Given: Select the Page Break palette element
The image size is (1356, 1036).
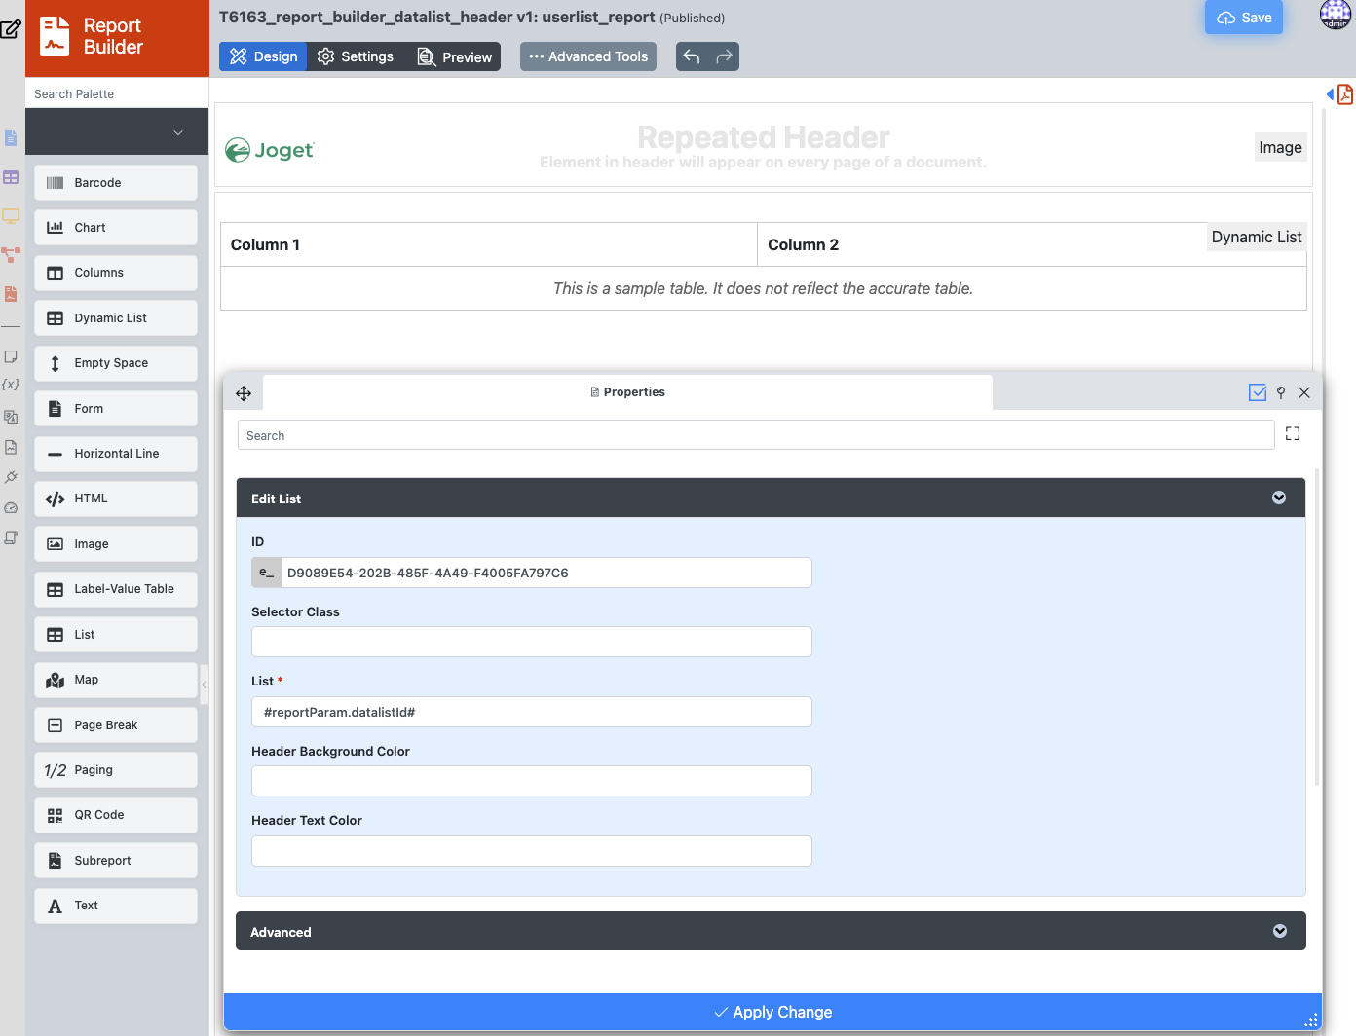Looking at the screenshot, I should click(x=116, y=725).
